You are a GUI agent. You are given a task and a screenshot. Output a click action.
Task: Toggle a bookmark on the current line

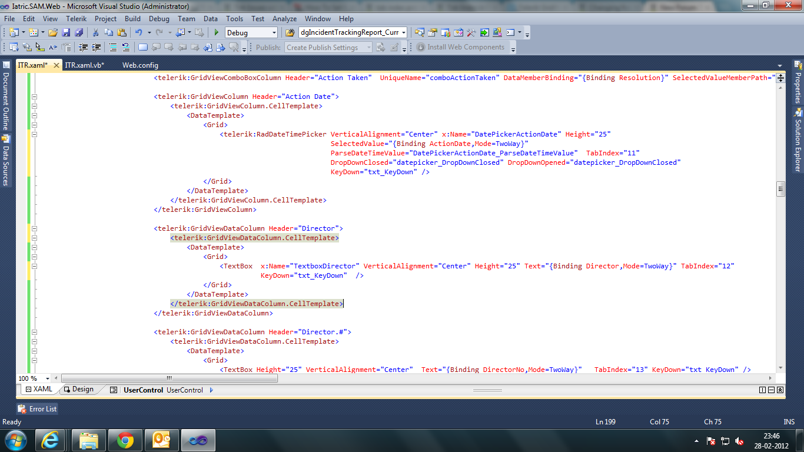tap(143, 47)
